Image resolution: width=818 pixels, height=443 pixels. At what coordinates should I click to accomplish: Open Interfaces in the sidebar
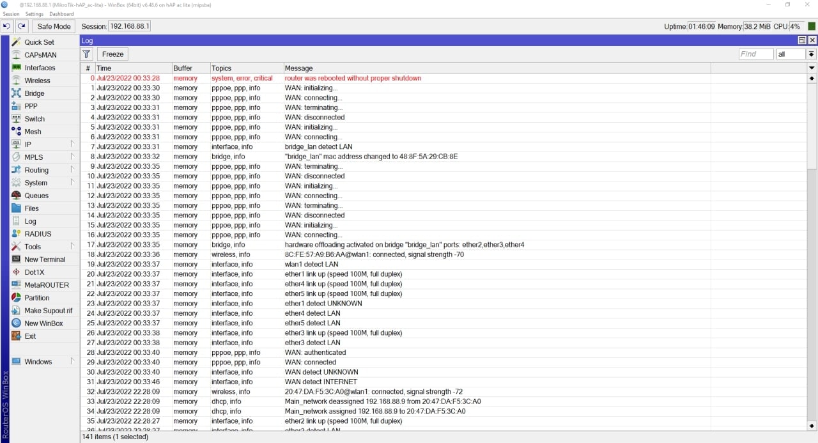[40, 68]
